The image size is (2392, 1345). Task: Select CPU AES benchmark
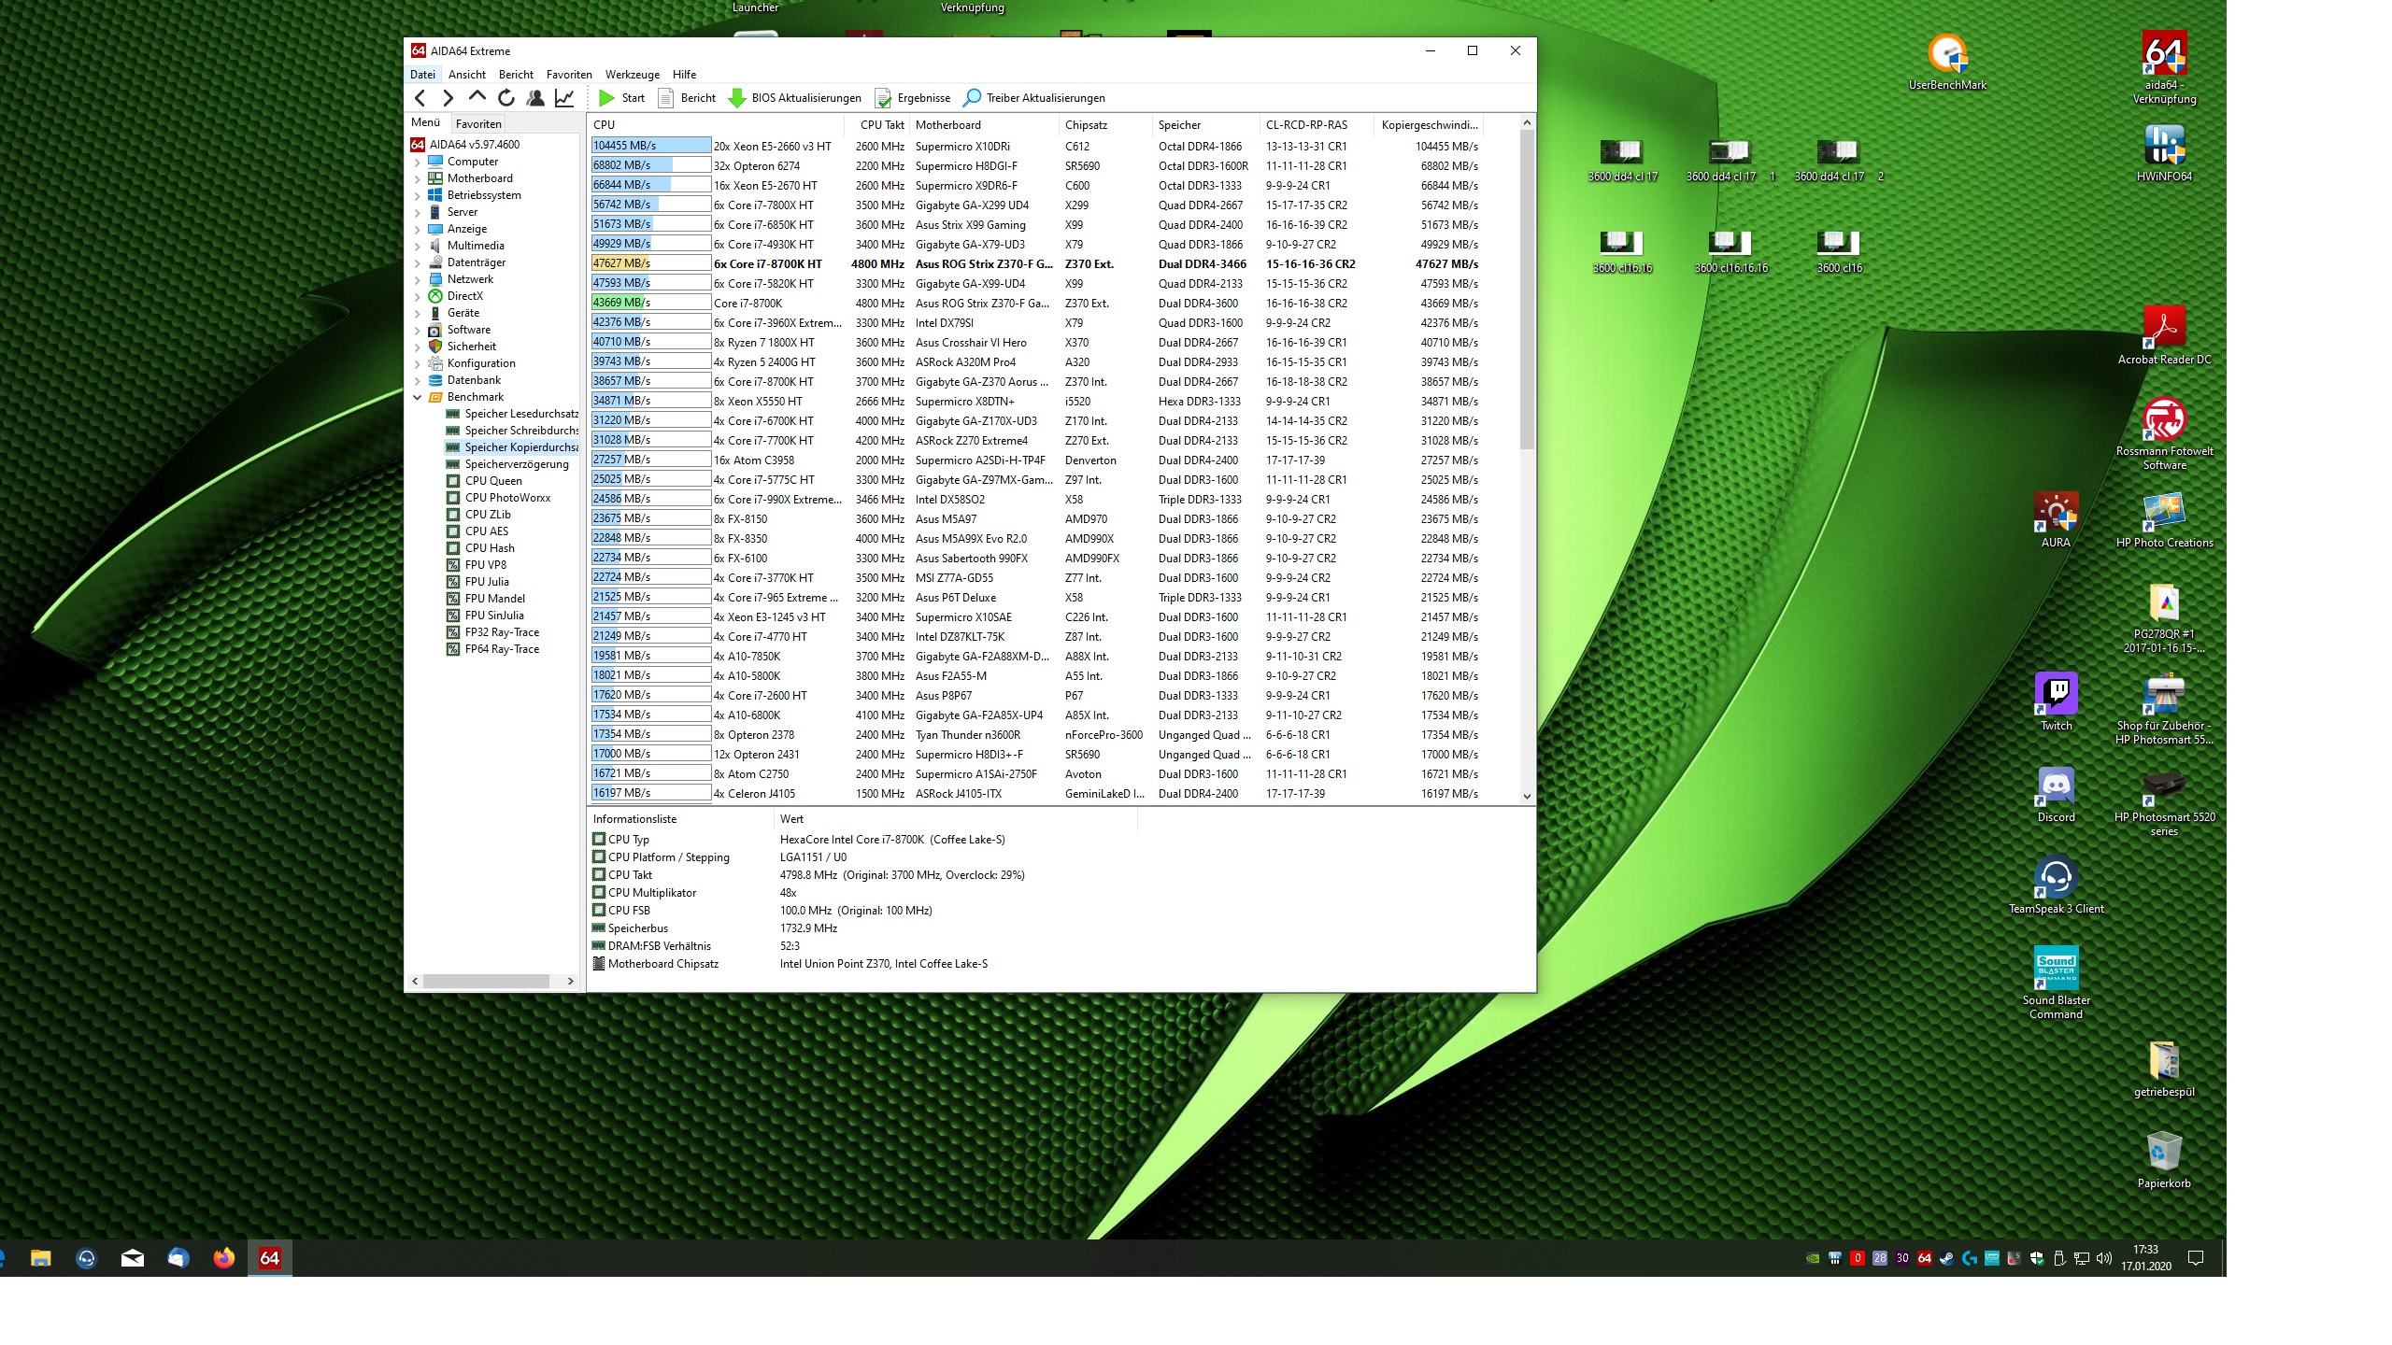coord(477,531)
